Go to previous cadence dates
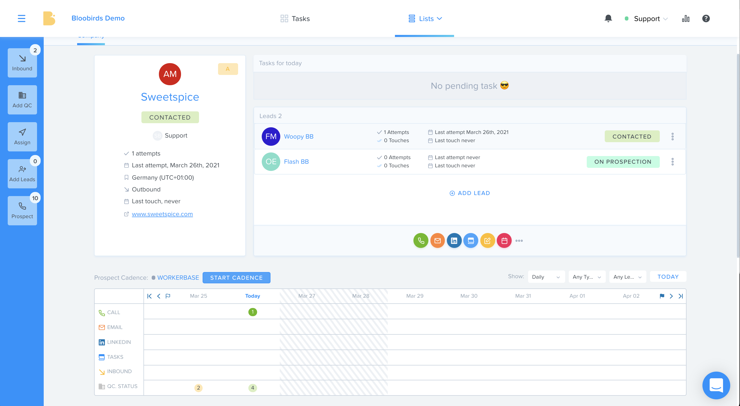Viewport: 740px width, 406px height. coord(159,296)
